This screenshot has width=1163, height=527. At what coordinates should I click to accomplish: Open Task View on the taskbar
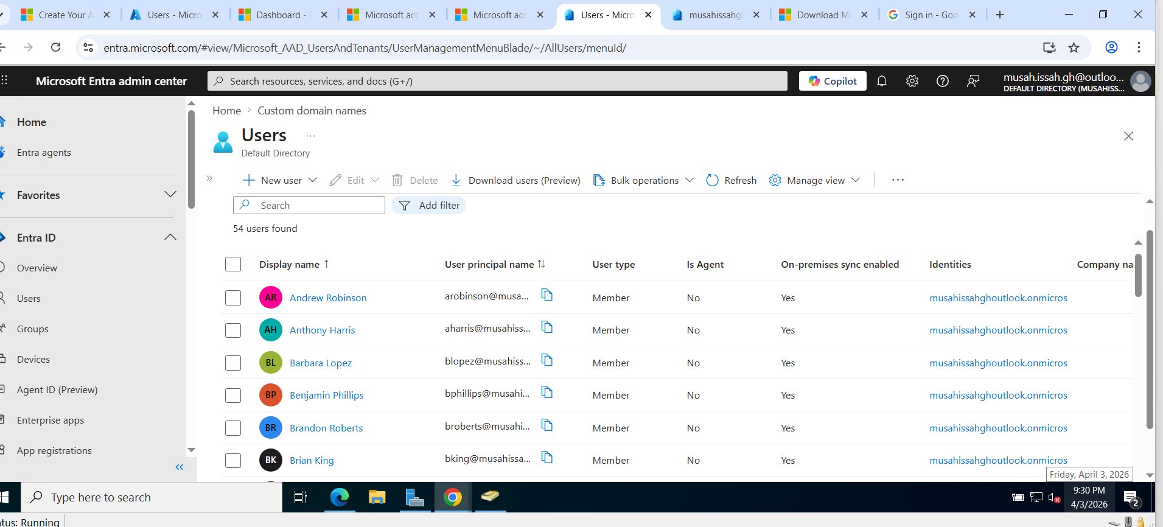(x=301, y=497)
